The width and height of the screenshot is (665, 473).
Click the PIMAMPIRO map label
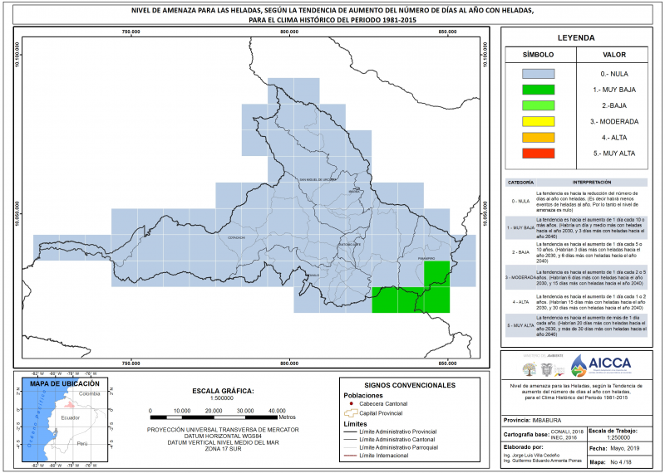pos(426,258)
